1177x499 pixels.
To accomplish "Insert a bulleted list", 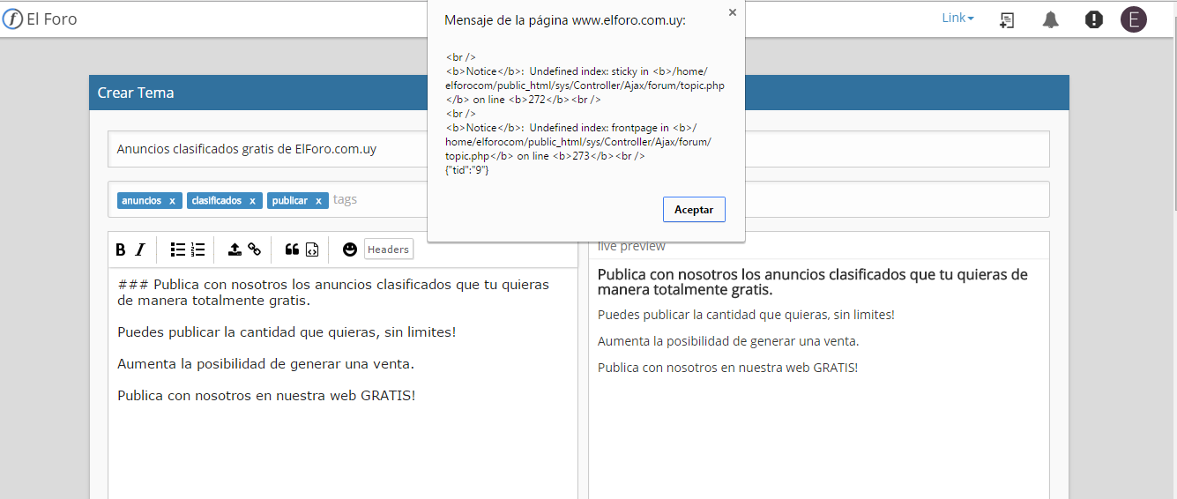I will [x=178, y=249].
